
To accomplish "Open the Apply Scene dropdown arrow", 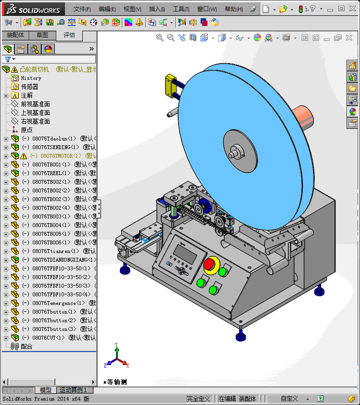I will click(x=277, y=38).
